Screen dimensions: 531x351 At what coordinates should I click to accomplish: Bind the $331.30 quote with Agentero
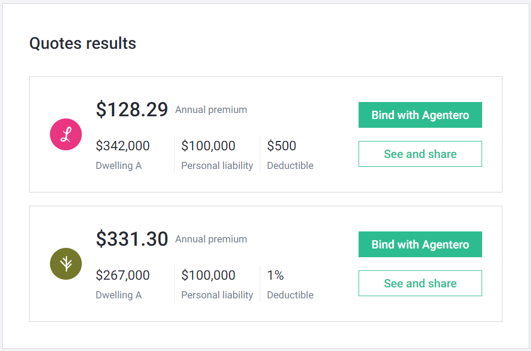420,245
